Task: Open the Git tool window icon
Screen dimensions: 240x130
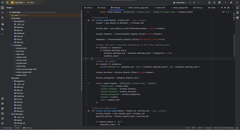Action: click(2, 123)
